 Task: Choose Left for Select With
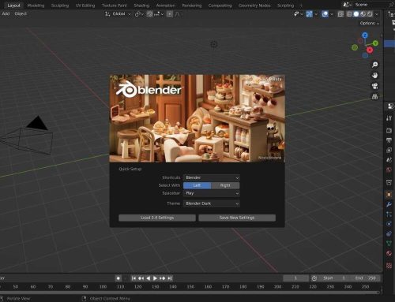[x=197, y=185]
